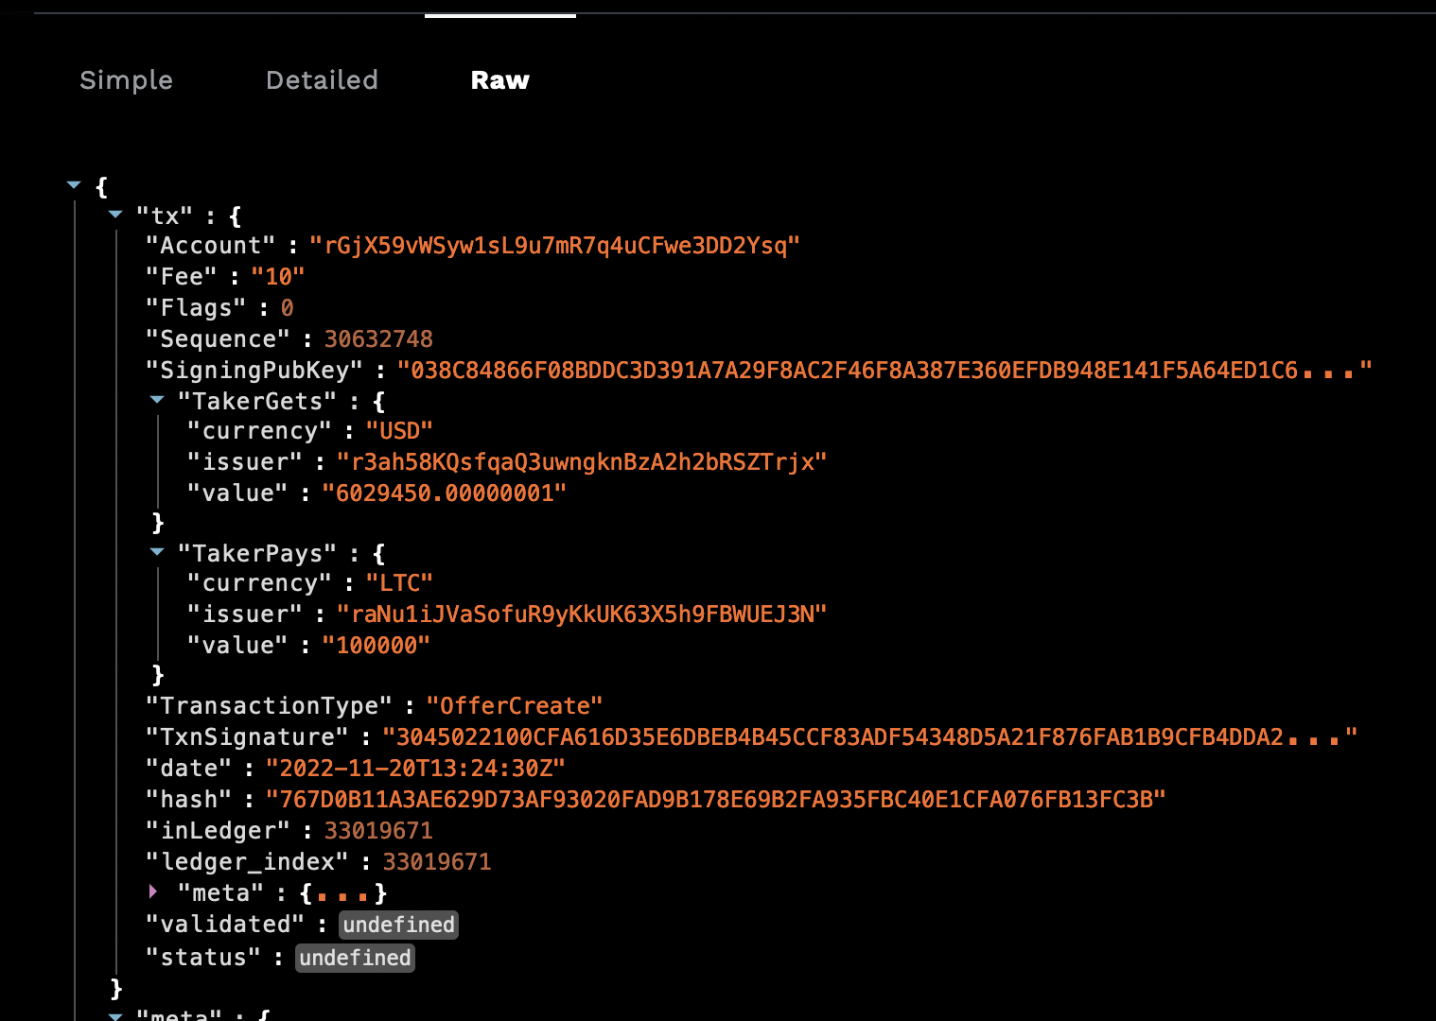The image size is (1436, 1021).
Task: Click the date value 2022-11-20T13:24:30Z
Action: click(x=415, y=769)
